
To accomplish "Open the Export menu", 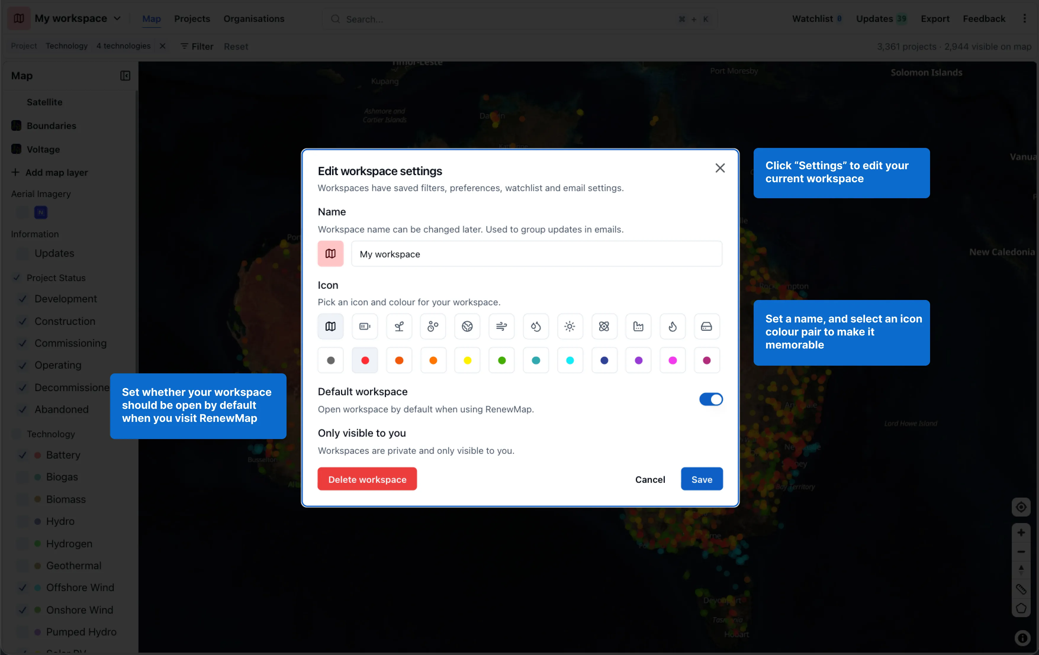I will [x=935, y=19].
